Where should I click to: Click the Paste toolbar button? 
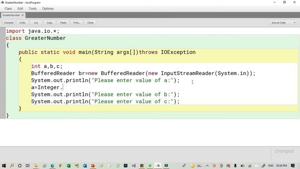coord(63,23)
